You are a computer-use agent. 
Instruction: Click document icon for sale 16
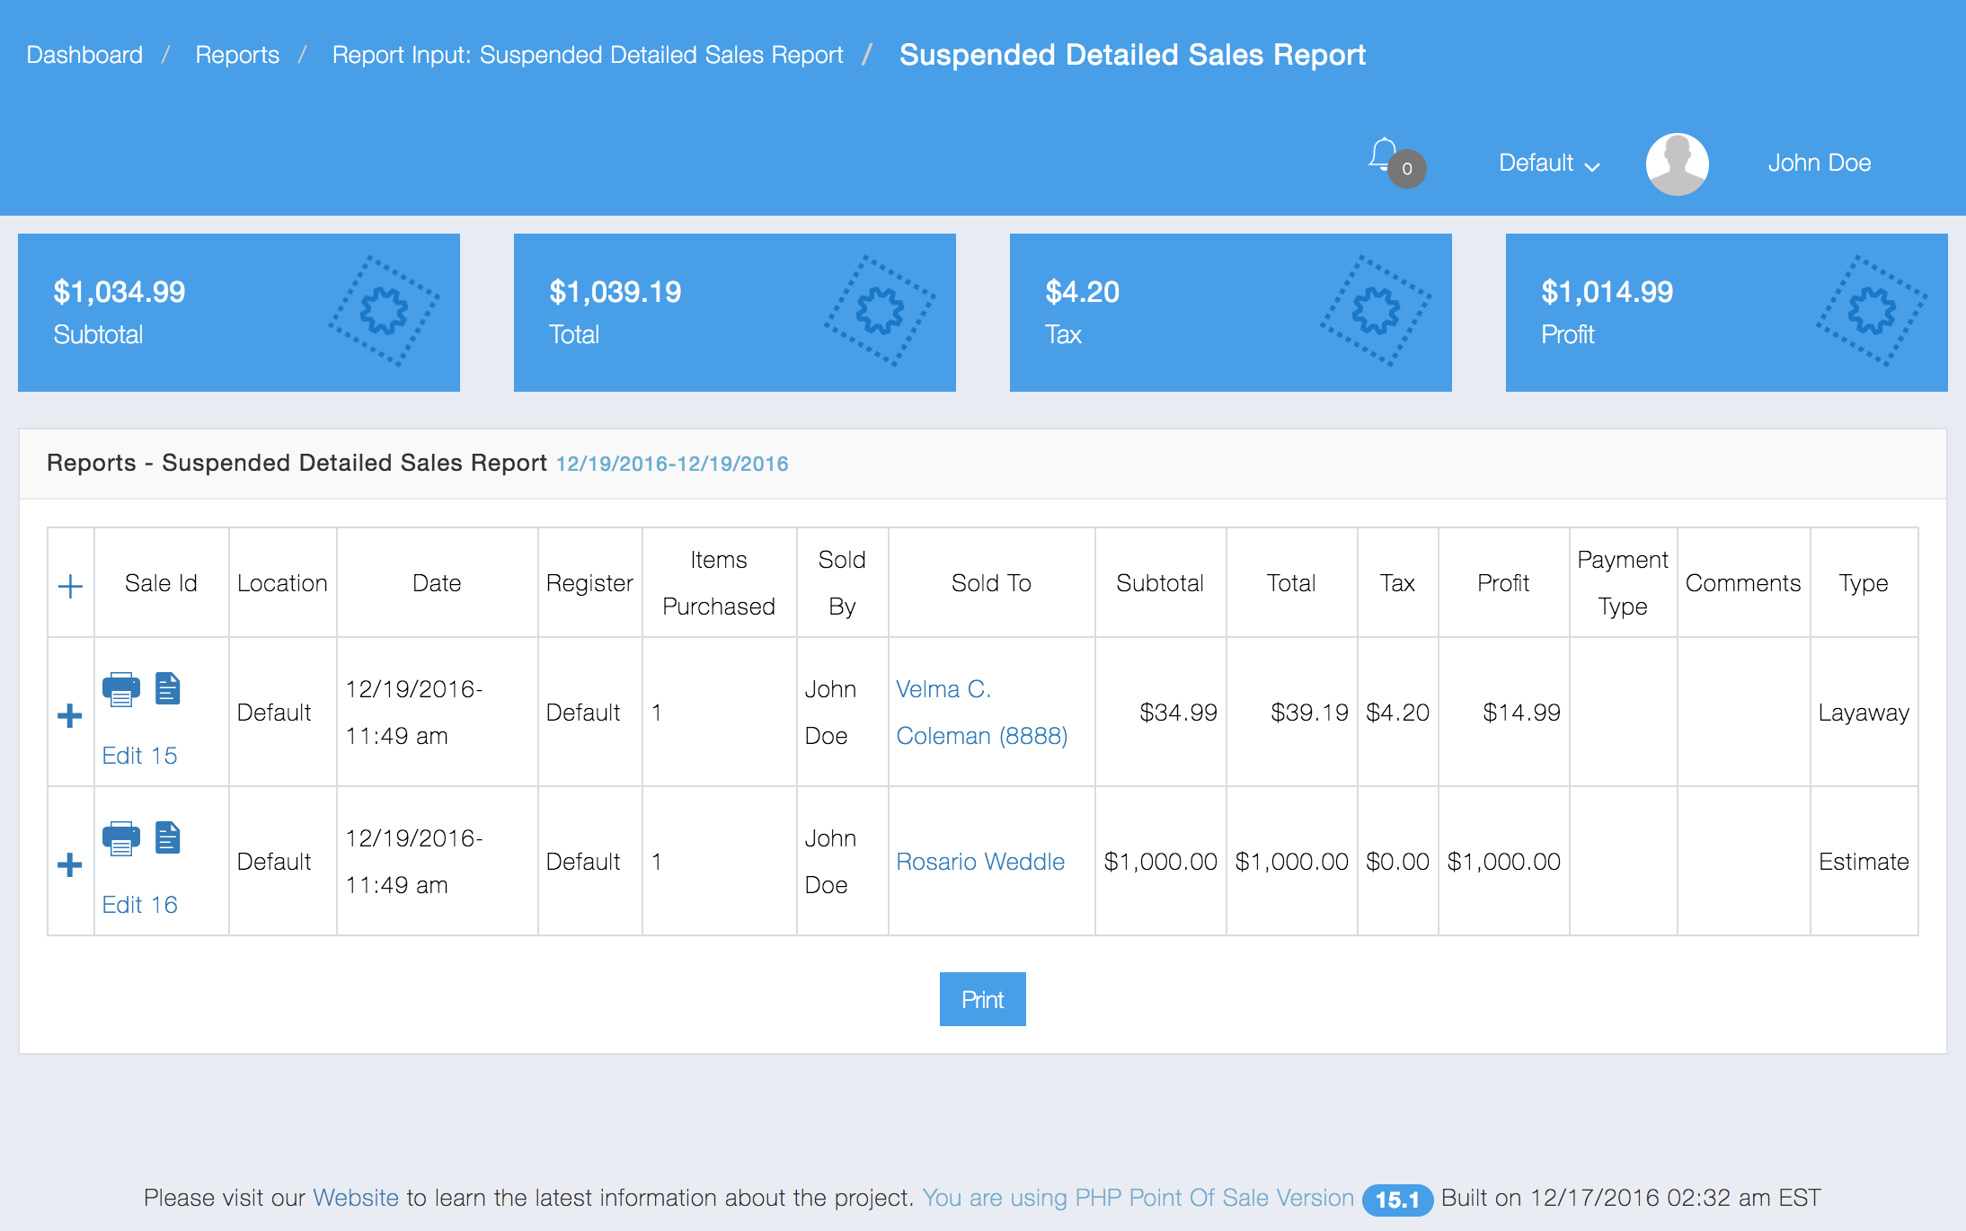tap(168, 838)
